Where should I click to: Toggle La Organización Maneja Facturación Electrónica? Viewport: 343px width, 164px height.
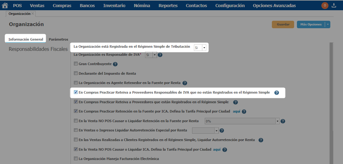pyautogui.click(x=76, y=159)
